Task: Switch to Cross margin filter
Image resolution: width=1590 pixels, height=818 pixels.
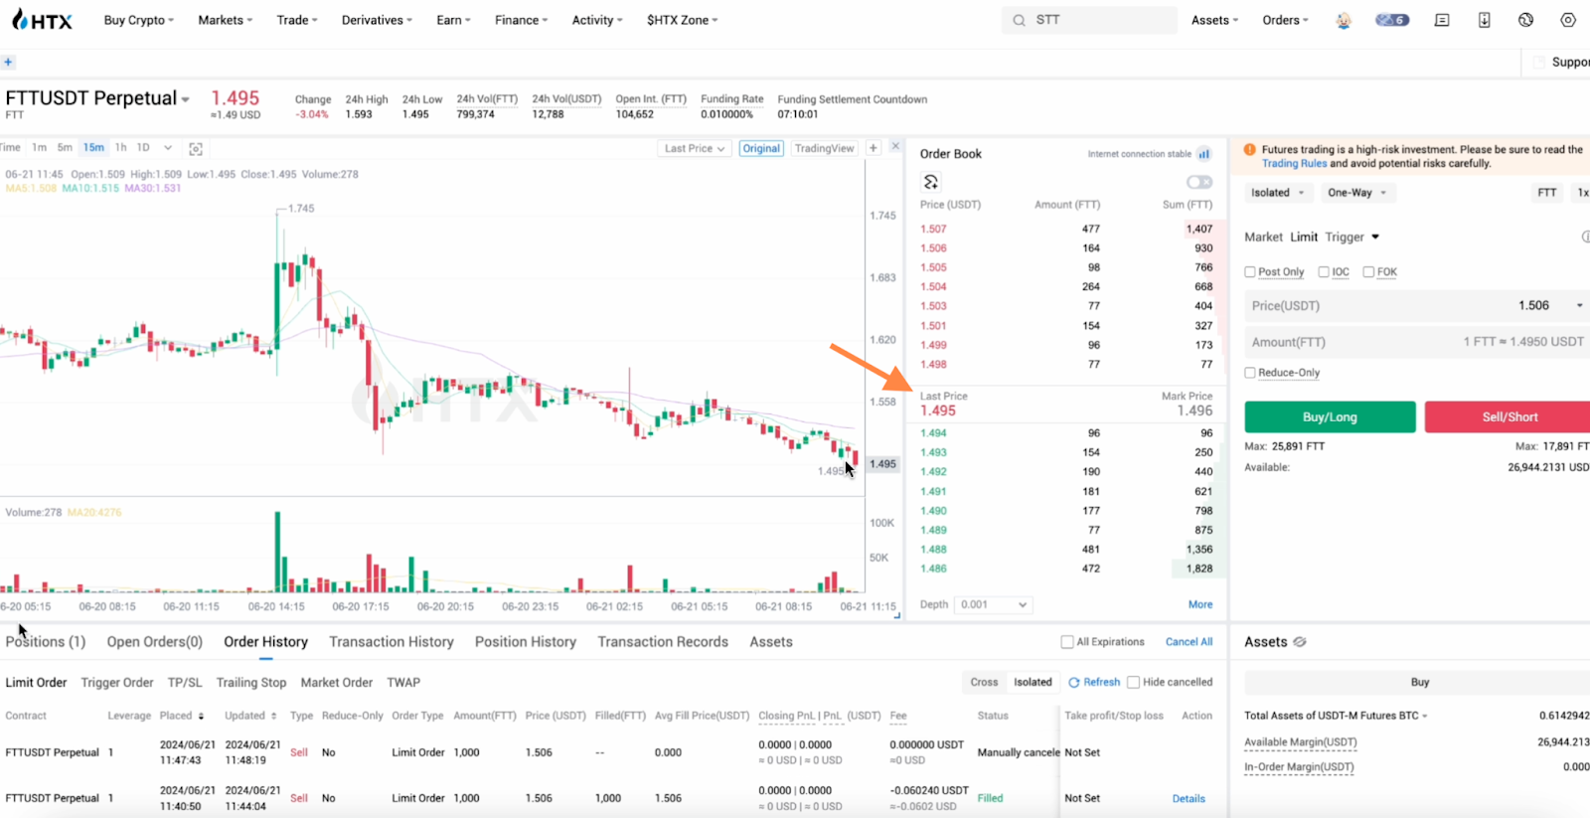Action: coord(984,682)
